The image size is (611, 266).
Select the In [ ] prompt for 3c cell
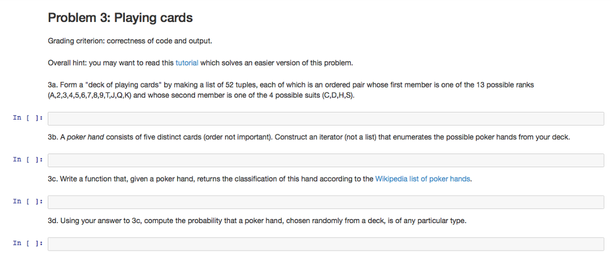pyautogui.click(x=28, y=201)
